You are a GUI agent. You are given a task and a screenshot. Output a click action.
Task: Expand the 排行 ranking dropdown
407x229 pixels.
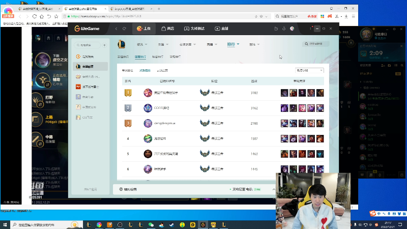233,44
